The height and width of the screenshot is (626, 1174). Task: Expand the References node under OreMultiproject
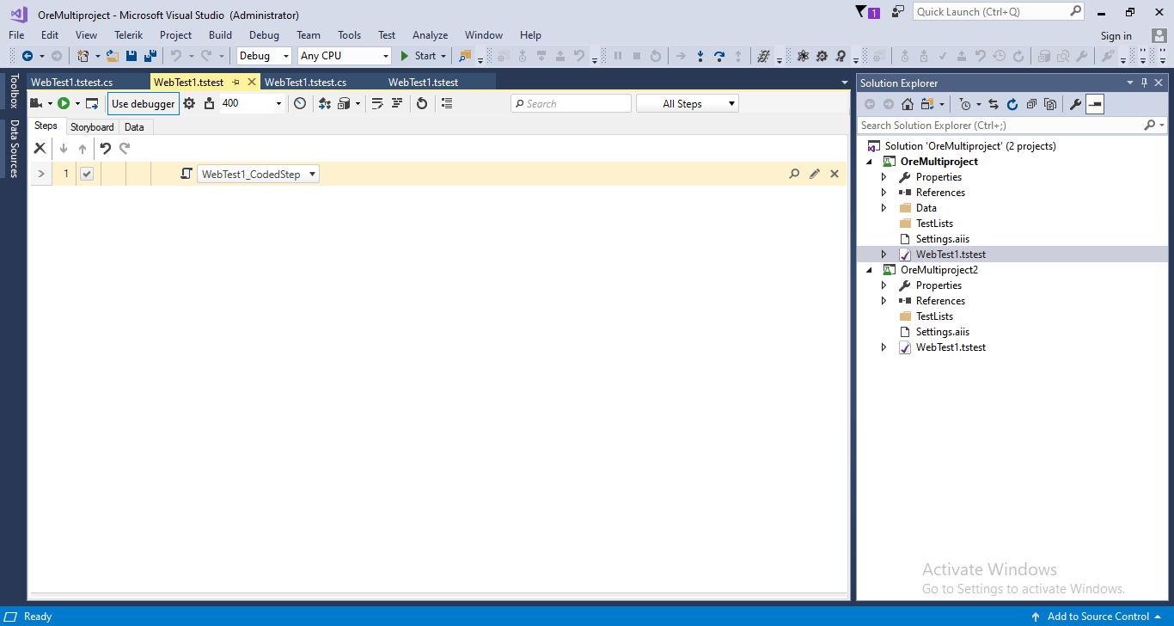click(884, 193)
